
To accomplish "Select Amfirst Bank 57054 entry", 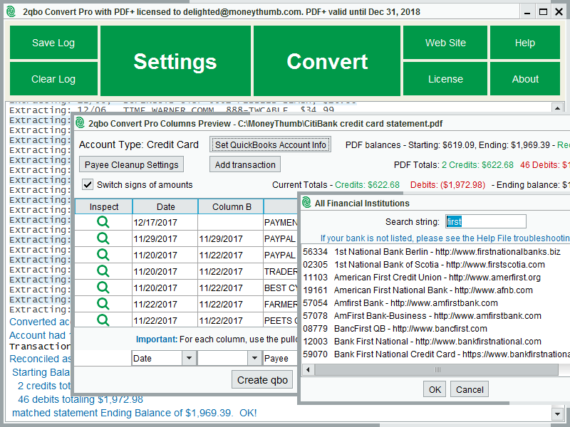I will (x=400, y=303).
